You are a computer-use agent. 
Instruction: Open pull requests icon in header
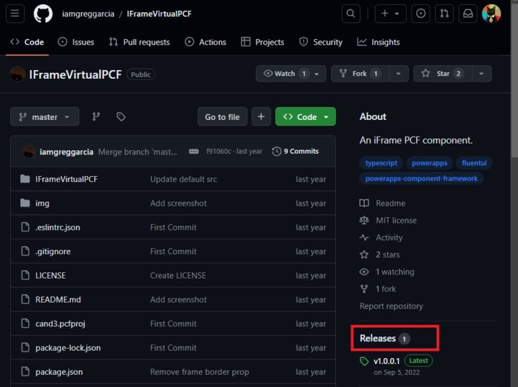click(444, 13)
